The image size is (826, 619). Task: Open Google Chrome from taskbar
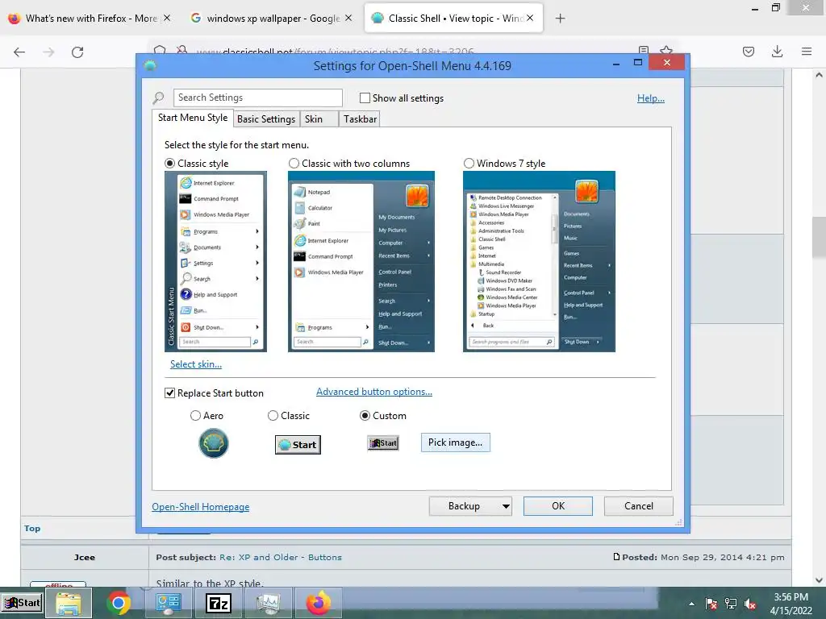[119, 603]
